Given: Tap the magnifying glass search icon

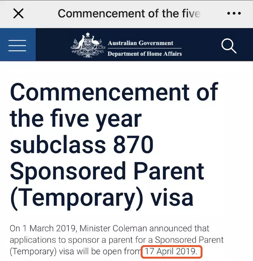Looking at the screenshot, I should 229,46.
